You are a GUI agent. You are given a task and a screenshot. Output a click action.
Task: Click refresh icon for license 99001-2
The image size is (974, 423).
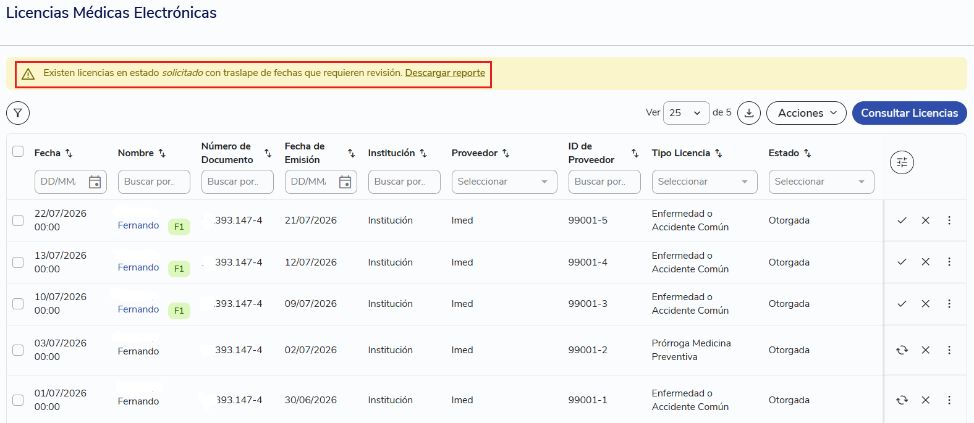coord(902,350)
